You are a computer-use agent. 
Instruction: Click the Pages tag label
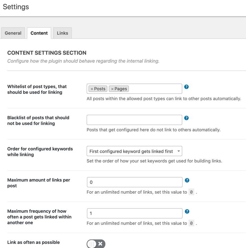click(x=121, y=89)
